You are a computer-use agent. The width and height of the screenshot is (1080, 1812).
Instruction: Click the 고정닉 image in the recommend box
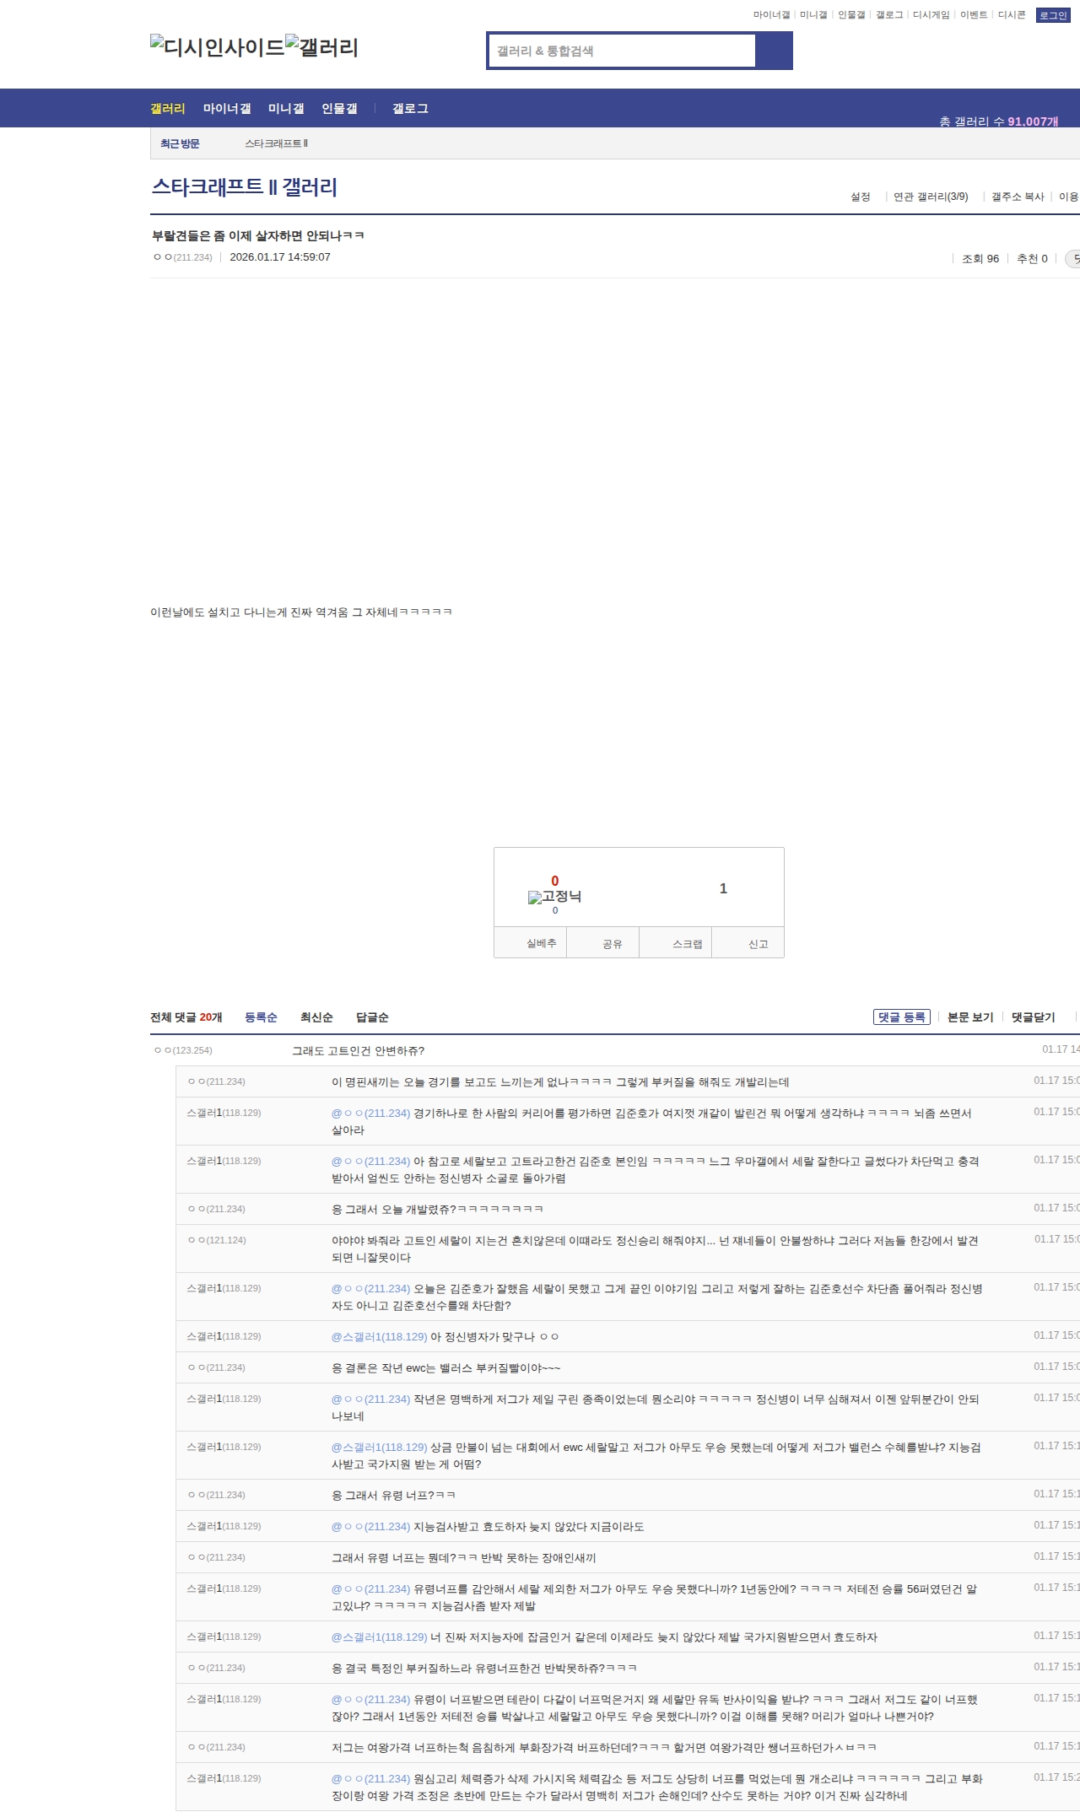(x=554, y=896)
